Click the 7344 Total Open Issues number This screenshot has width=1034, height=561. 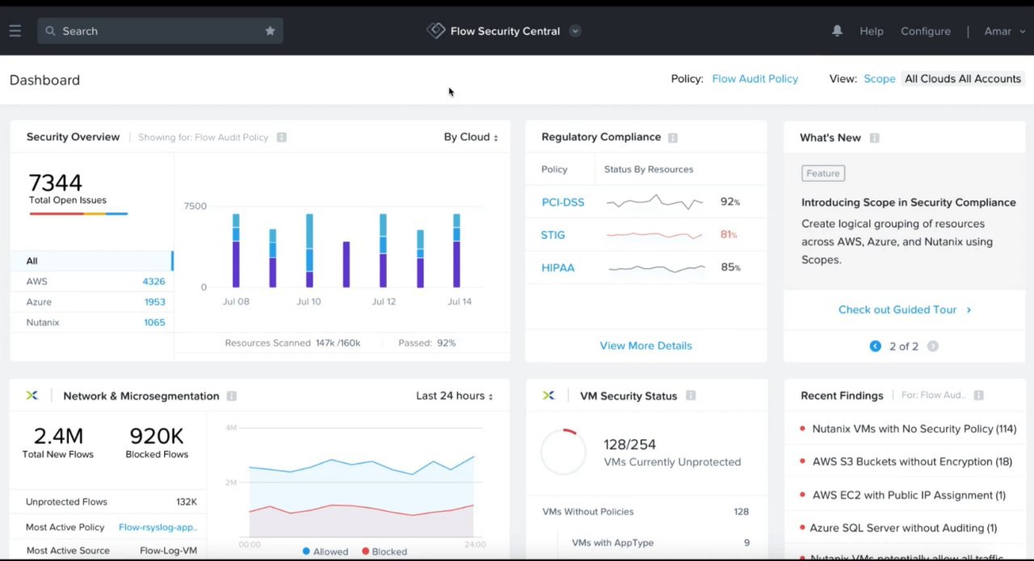tap(55, 183)
